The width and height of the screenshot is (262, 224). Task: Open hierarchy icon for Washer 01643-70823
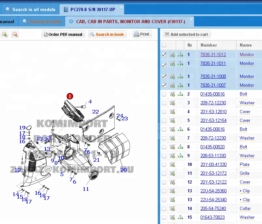[180, 217]
